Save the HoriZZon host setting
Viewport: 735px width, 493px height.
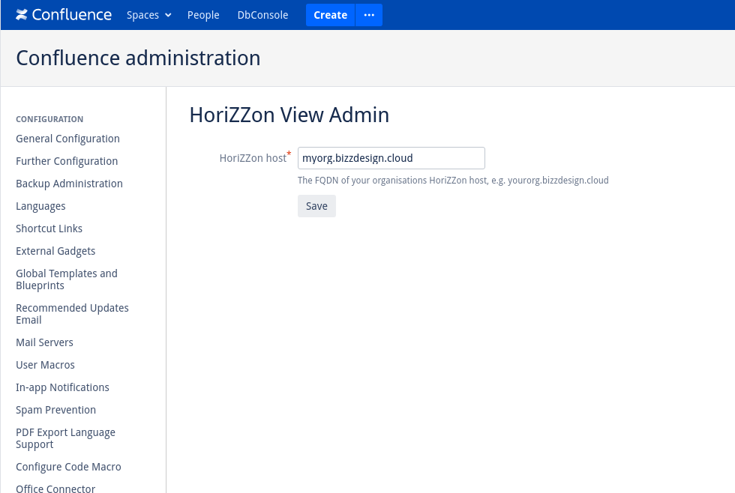[316, 206]
